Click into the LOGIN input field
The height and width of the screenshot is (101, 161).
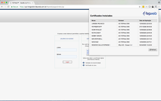tap(67, 50)
